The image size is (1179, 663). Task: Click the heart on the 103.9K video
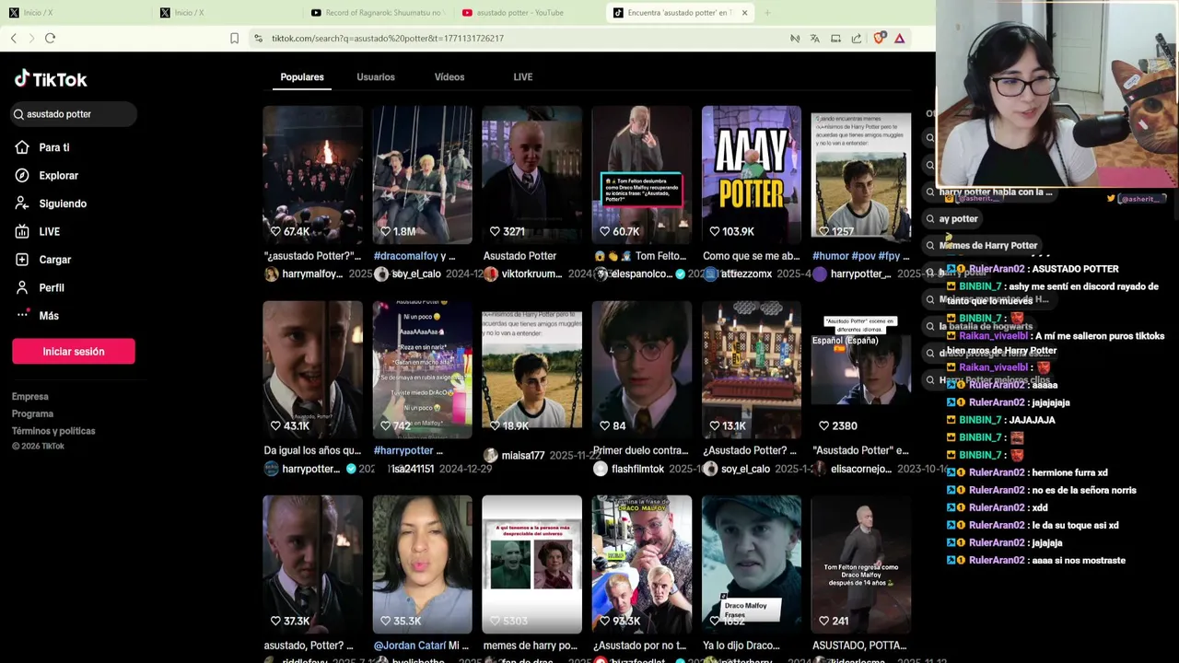pos(714,231)
